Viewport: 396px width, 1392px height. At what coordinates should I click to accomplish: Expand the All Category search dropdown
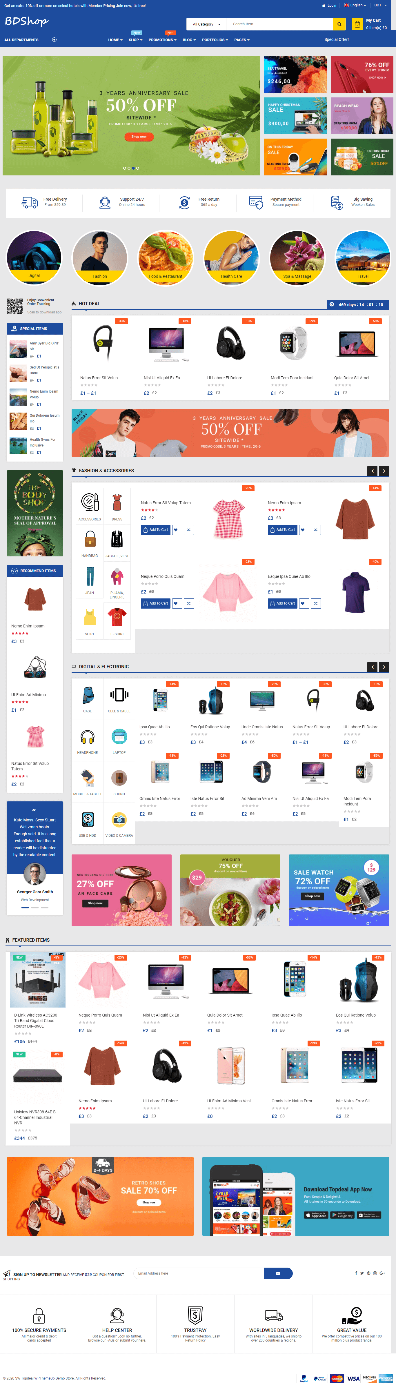pyautogui.click(x=206, y=24)
